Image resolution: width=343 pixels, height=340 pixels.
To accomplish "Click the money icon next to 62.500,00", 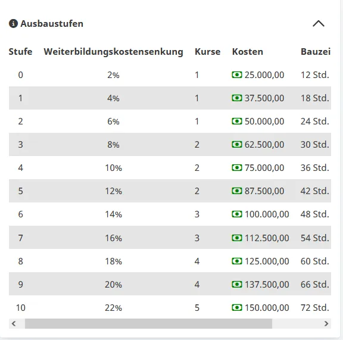I will [x=237, y=145].
